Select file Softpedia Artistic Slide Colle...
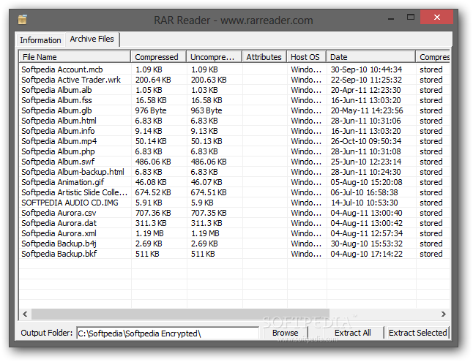 pos(75,192)
